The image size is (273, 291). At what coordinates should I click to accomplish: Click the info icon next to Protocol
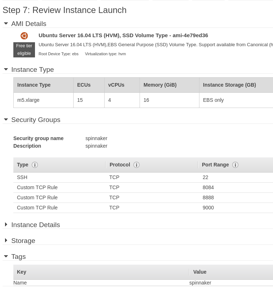pyautogui.click(x=136, y=165)
